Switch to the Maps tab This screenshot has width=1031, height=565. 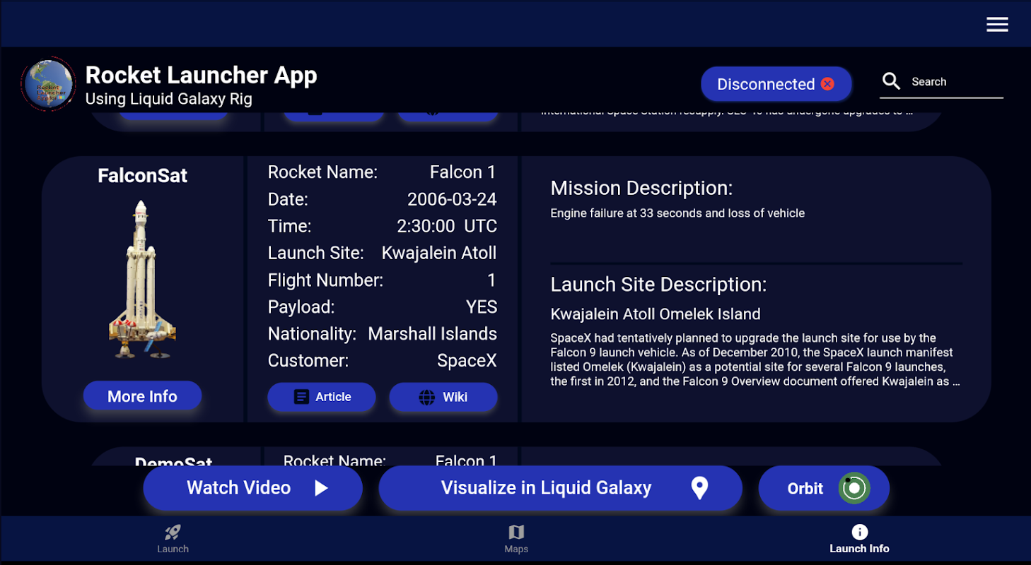(516, 538)
